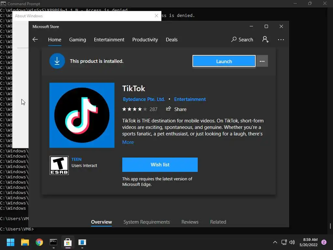This screenshot has width=333, height=250.
Task: Select the Overview section tab
Action: point(101,222)
